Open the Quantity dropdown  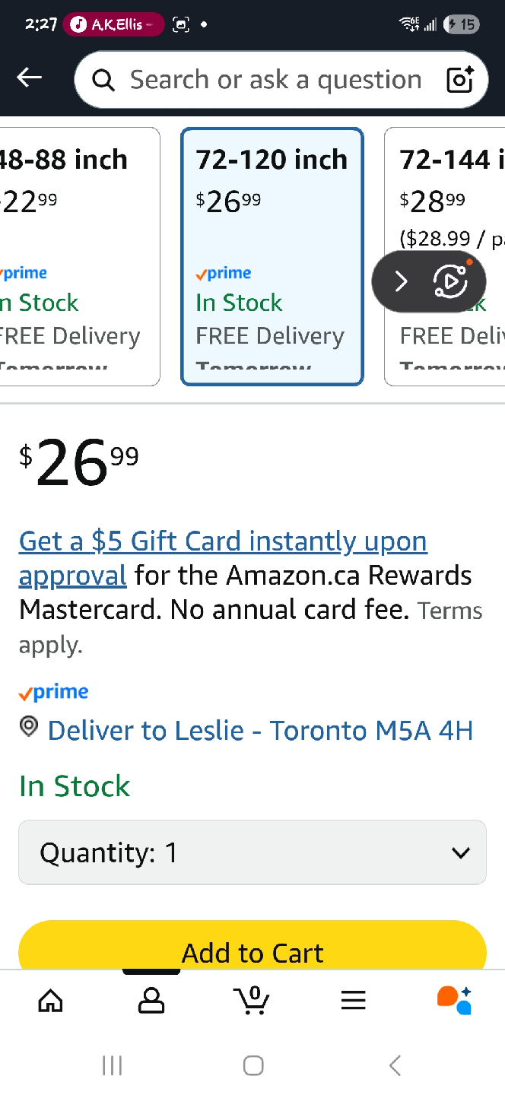click(x=252, y=852)
